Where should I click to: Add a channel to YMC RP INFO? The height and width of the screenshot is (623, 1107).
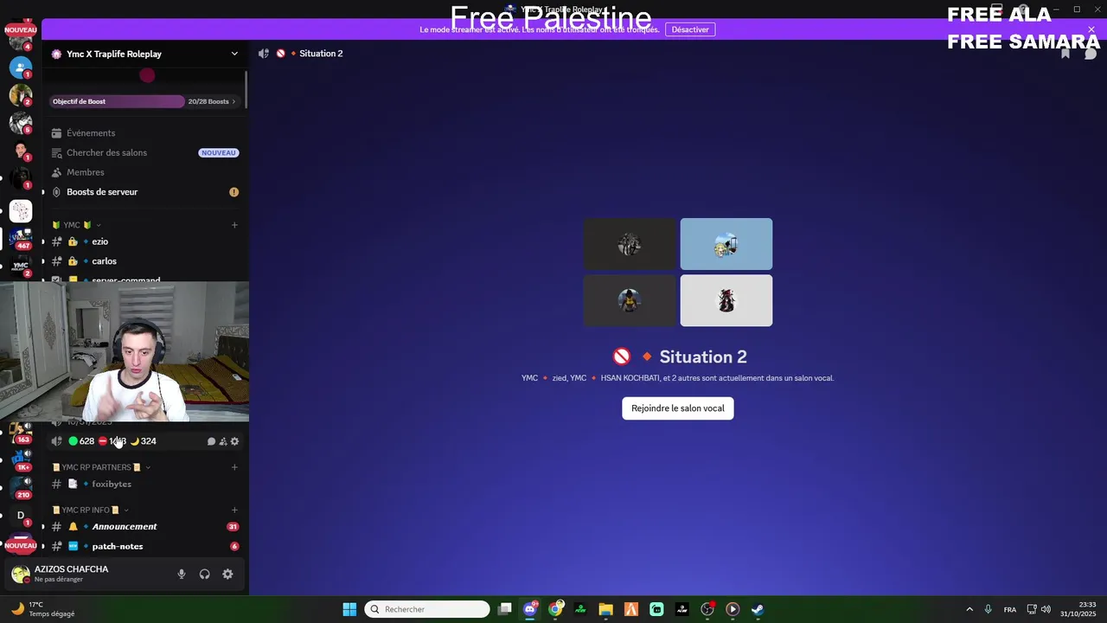pos(234,510)
